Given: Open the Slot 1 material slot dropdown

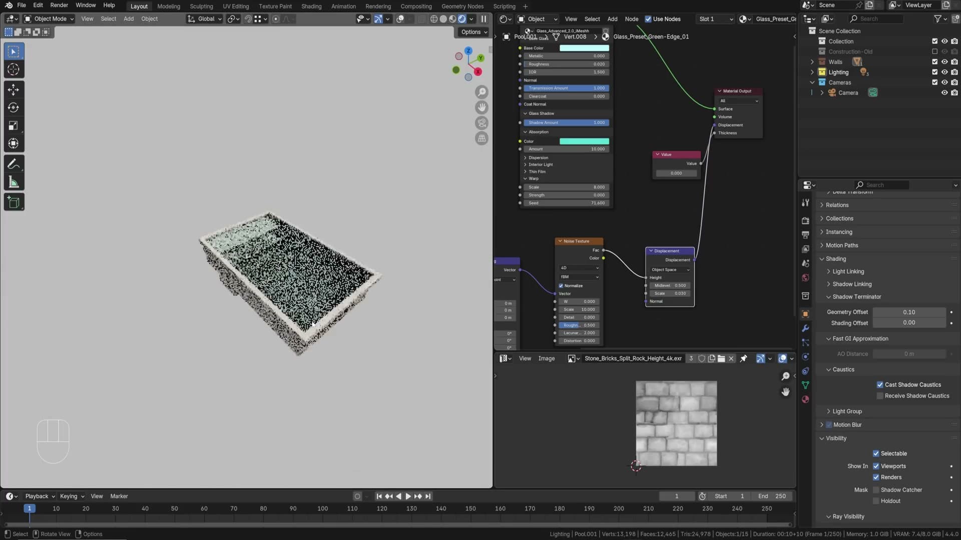Looking at the screenshot, I should click(x=715, y=19).
